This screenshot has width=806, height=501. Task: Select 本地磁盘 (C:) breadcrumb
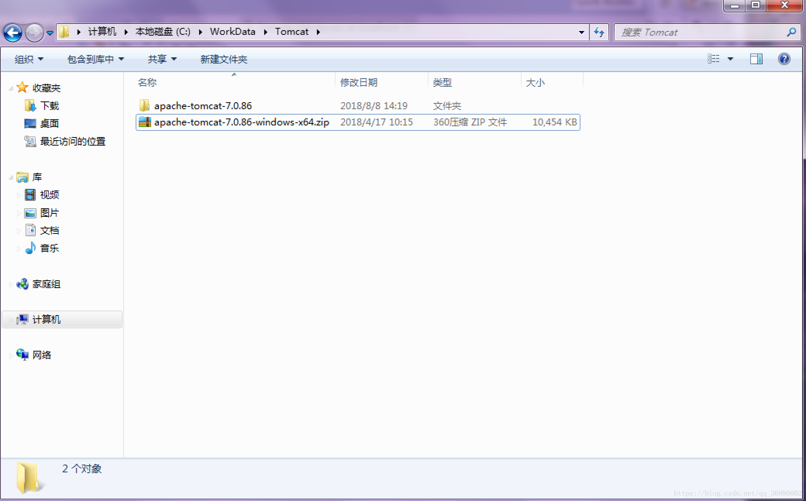pyautogui.click(x=163, y=32)
